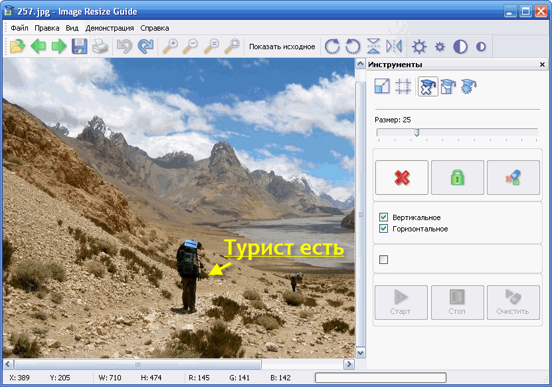Open file with the folder icon
Image resolution: width=552 pixels, height=387 pixels.
(x=17, y=47)
